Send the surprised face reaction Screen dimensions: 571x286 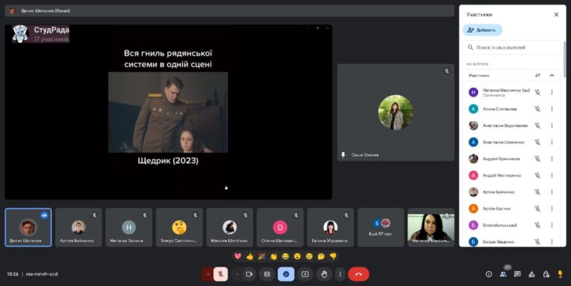coord(297,256)
